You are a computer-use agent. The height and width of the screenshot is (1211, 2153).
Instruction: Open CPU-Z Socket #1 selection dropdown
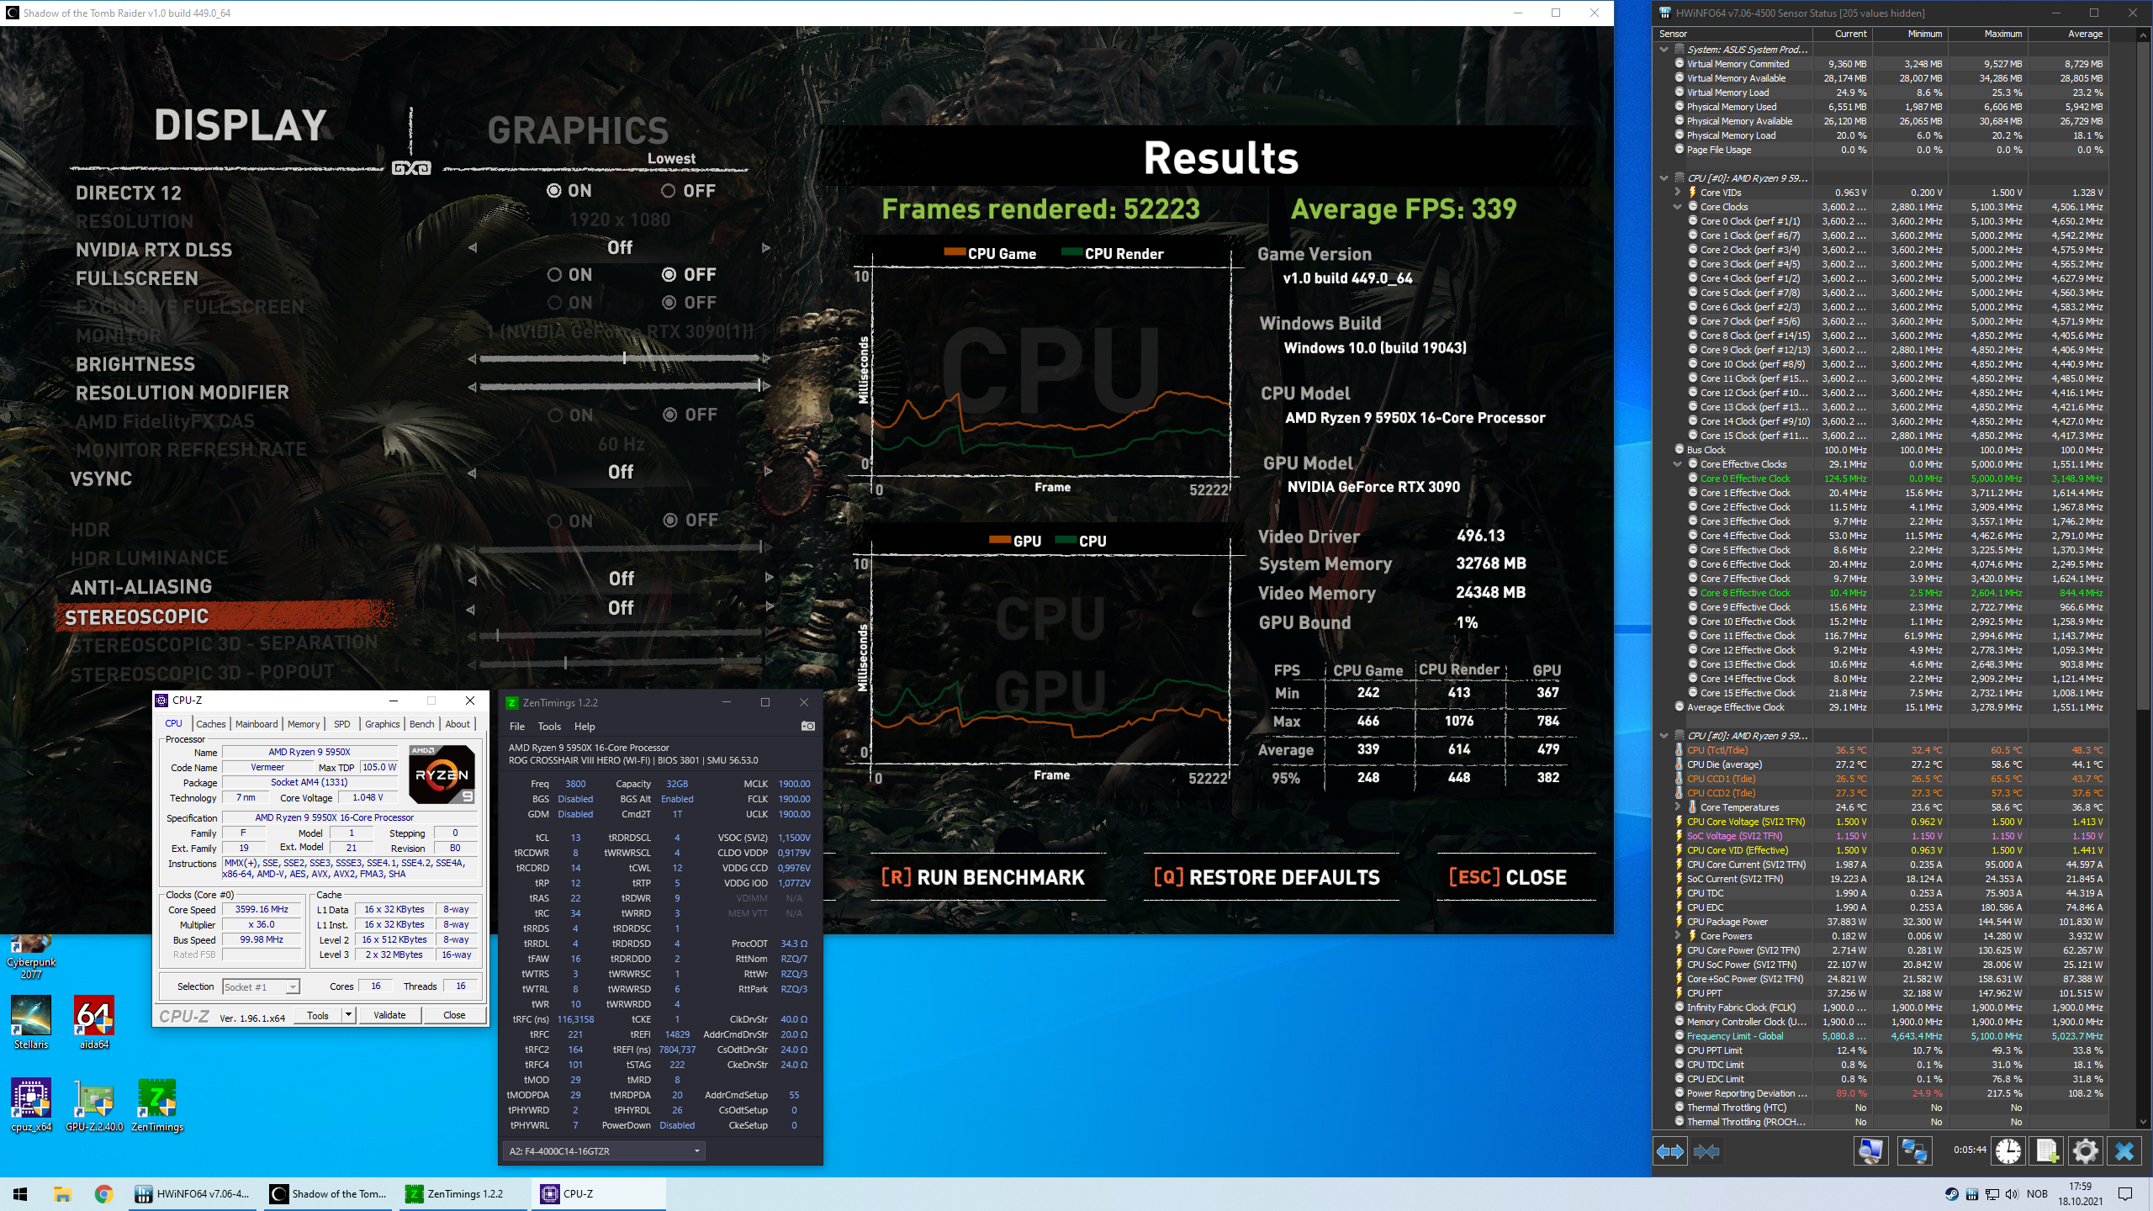point(260,986)
